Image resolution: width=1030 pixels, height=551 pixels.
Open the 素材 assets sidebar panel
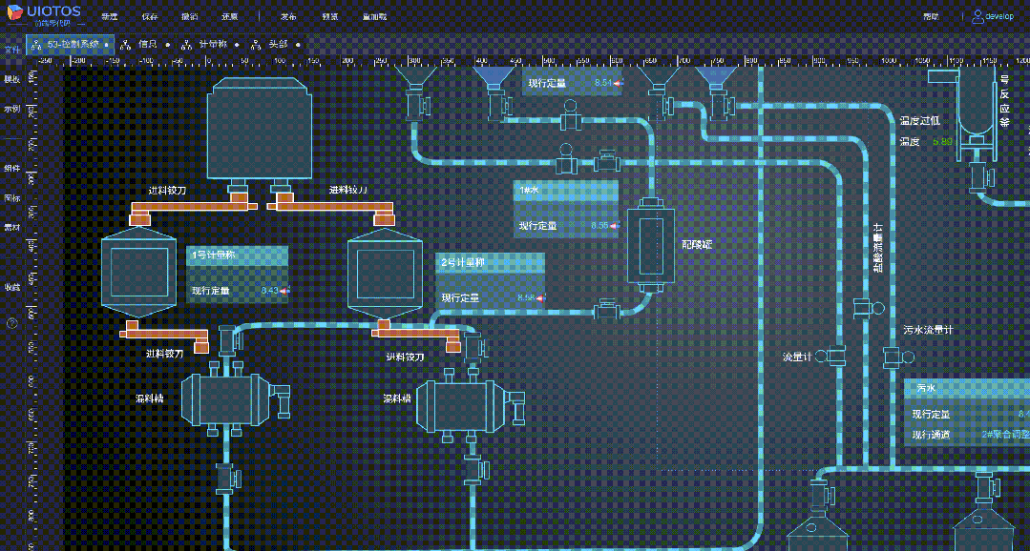point(11,228)
